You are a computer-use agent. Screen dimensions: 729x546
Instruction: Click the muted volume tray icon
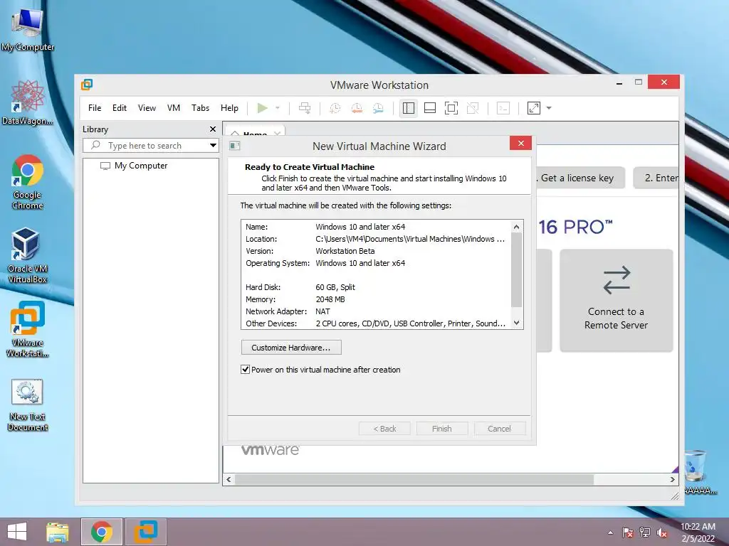[x=662, y=532]
